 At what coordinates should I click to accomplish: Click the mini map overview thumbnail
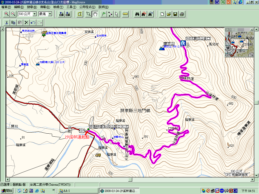(x=239, y=44)
